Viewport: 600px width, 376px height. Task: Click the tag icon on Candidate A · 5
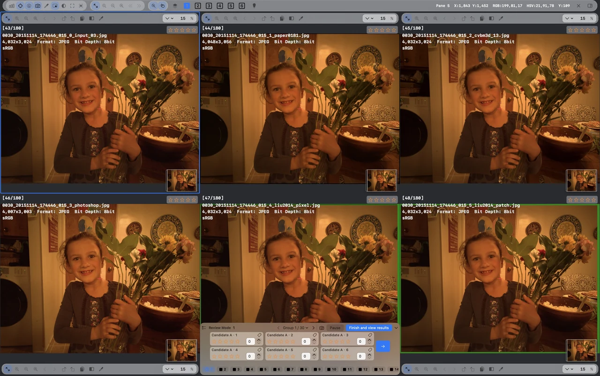click(315, 350)
